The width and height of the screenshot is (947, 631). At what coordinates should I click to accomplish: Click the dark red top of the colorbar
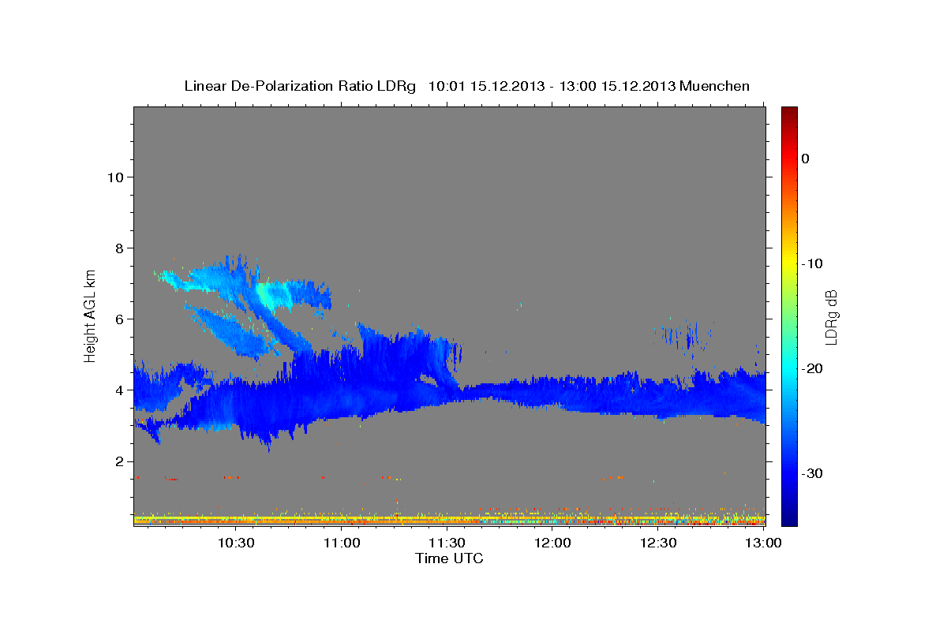tap(789, 113)
